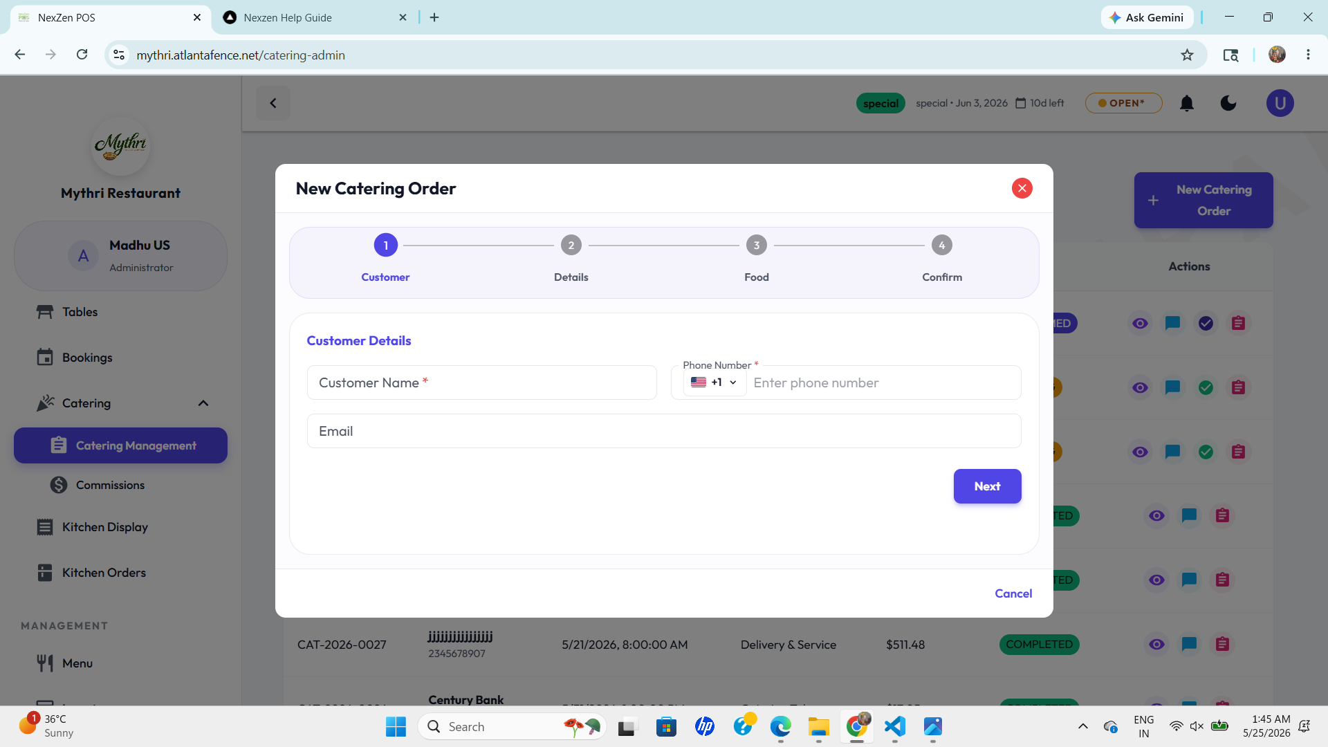1328x747 pixels.
Task: Click the Madhu US administrator card
Action: pyautogui.click(x=120, y=256)
